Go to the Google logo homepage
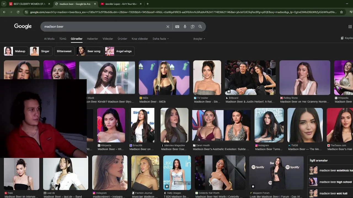 pyautogui.click(x=23, y=26)
